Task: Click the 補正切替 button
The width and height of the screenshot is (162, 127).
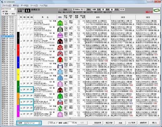Action: pyautogui.click(x=109, y=123)
